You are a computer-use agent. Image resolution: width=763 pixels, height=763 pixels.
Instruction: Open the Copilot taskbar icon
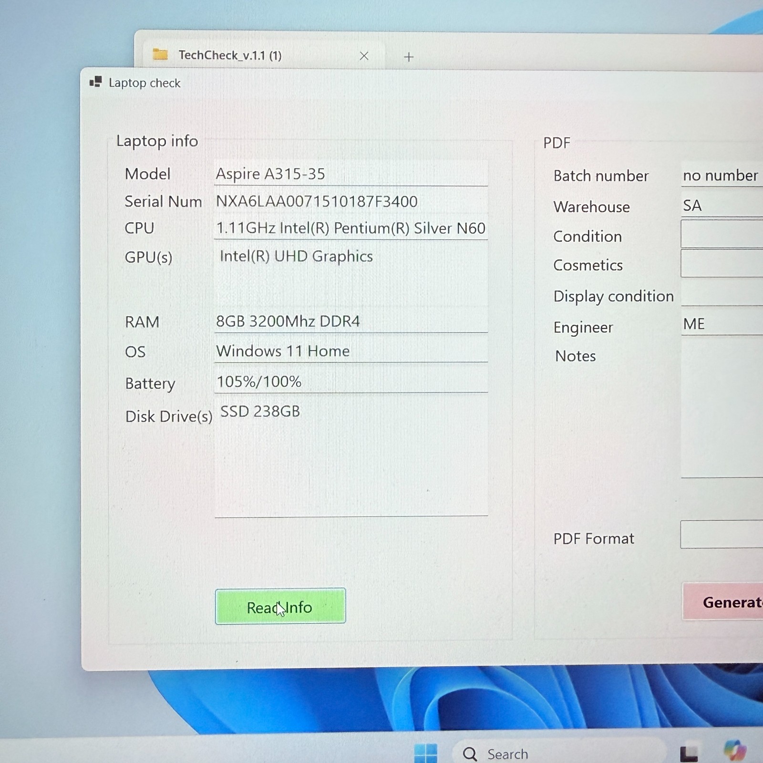click(734, 750)
